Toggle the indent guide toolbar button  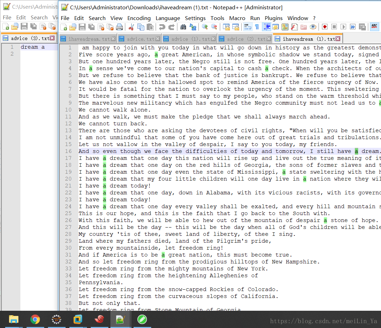coord(266,27)
